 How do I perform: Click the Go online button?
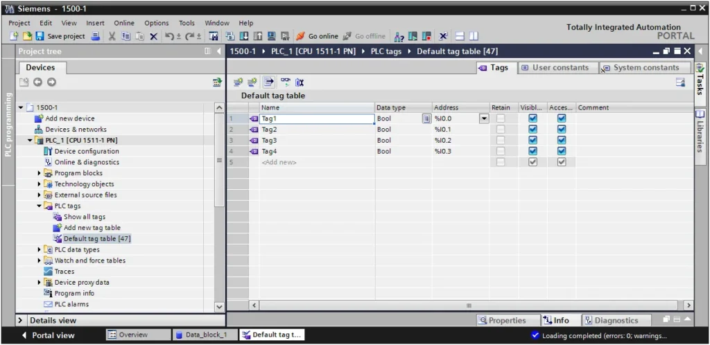coord(318,36)
